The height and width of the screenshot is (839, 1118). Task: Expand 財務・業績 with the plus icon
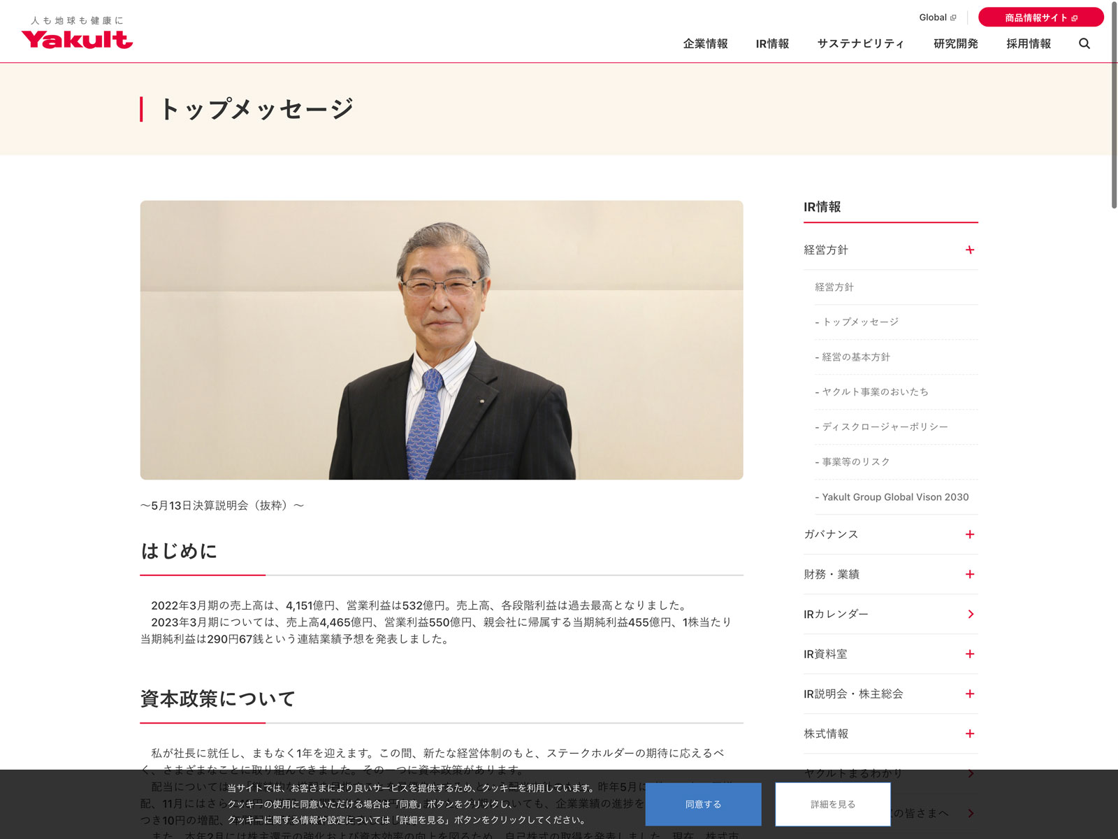[969, 574]
